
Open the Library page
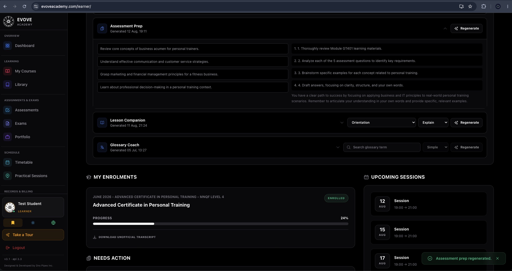click(34, 85)
